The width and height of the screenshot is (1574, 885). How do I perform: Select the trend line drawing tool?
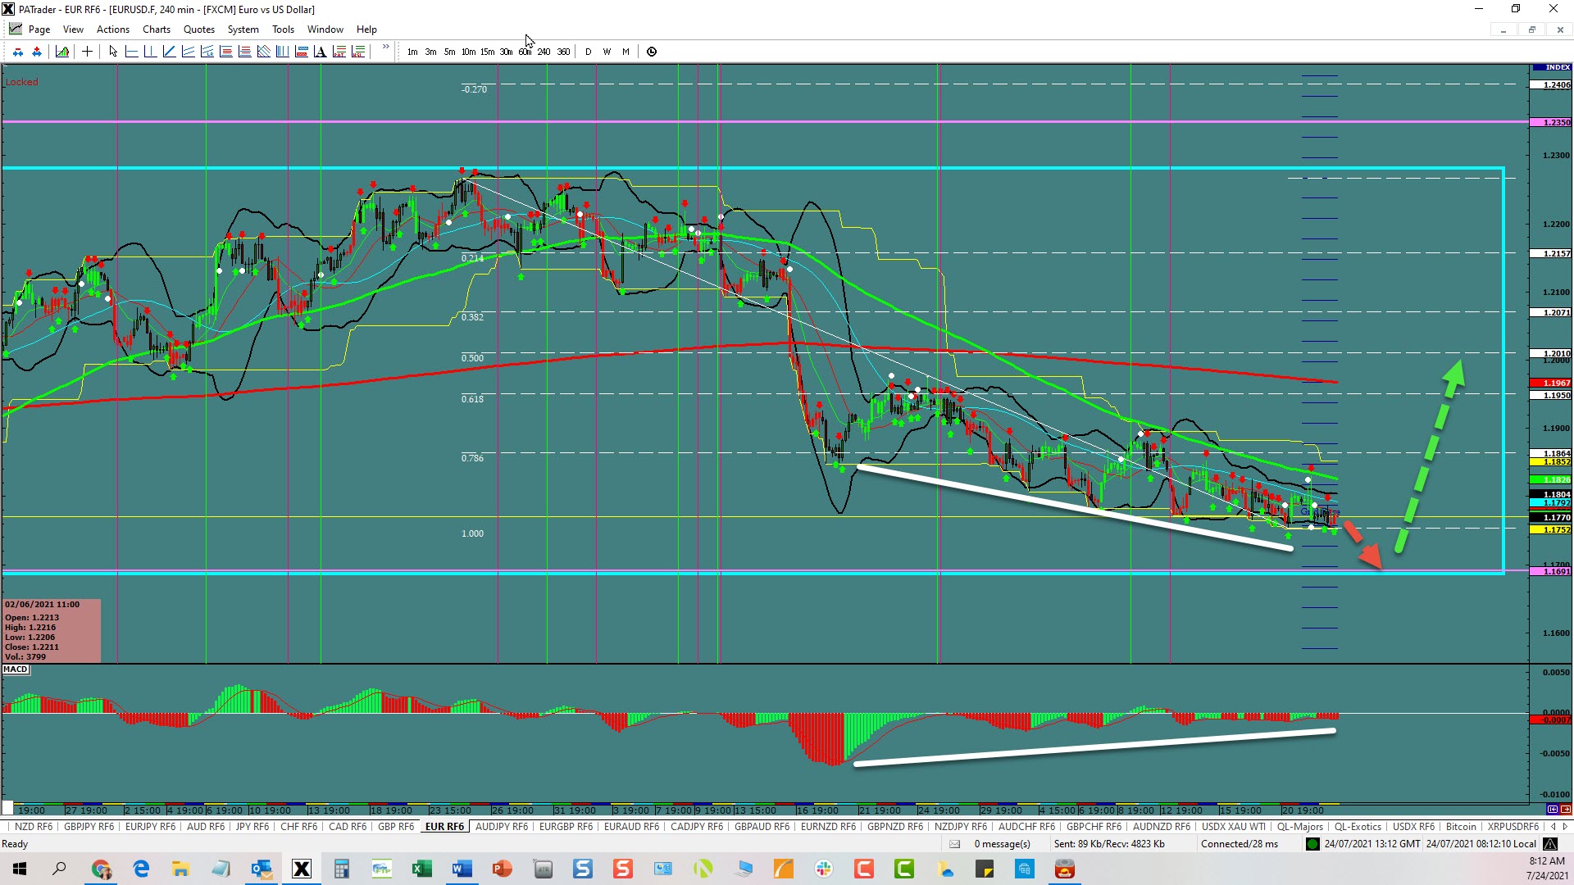(169, 52)
